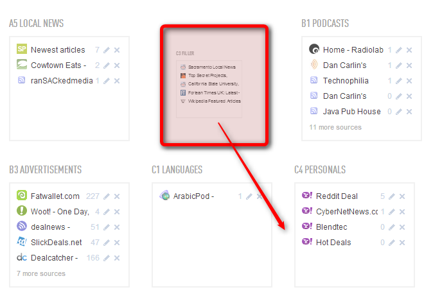The width and height of the screenshot is (433, 301).
Task: Remove the Reddit Deal feed
Action: [x=402, y=196]
